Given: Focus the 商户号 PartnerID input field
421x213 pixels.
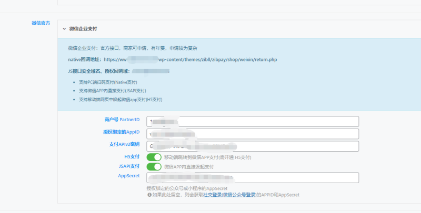Looking at the screenshot, I should tap(253, 122).
